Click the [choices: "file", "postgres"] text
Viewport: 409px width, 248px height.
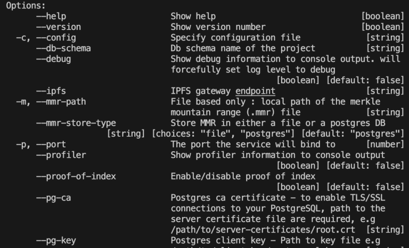coord(223,134)
